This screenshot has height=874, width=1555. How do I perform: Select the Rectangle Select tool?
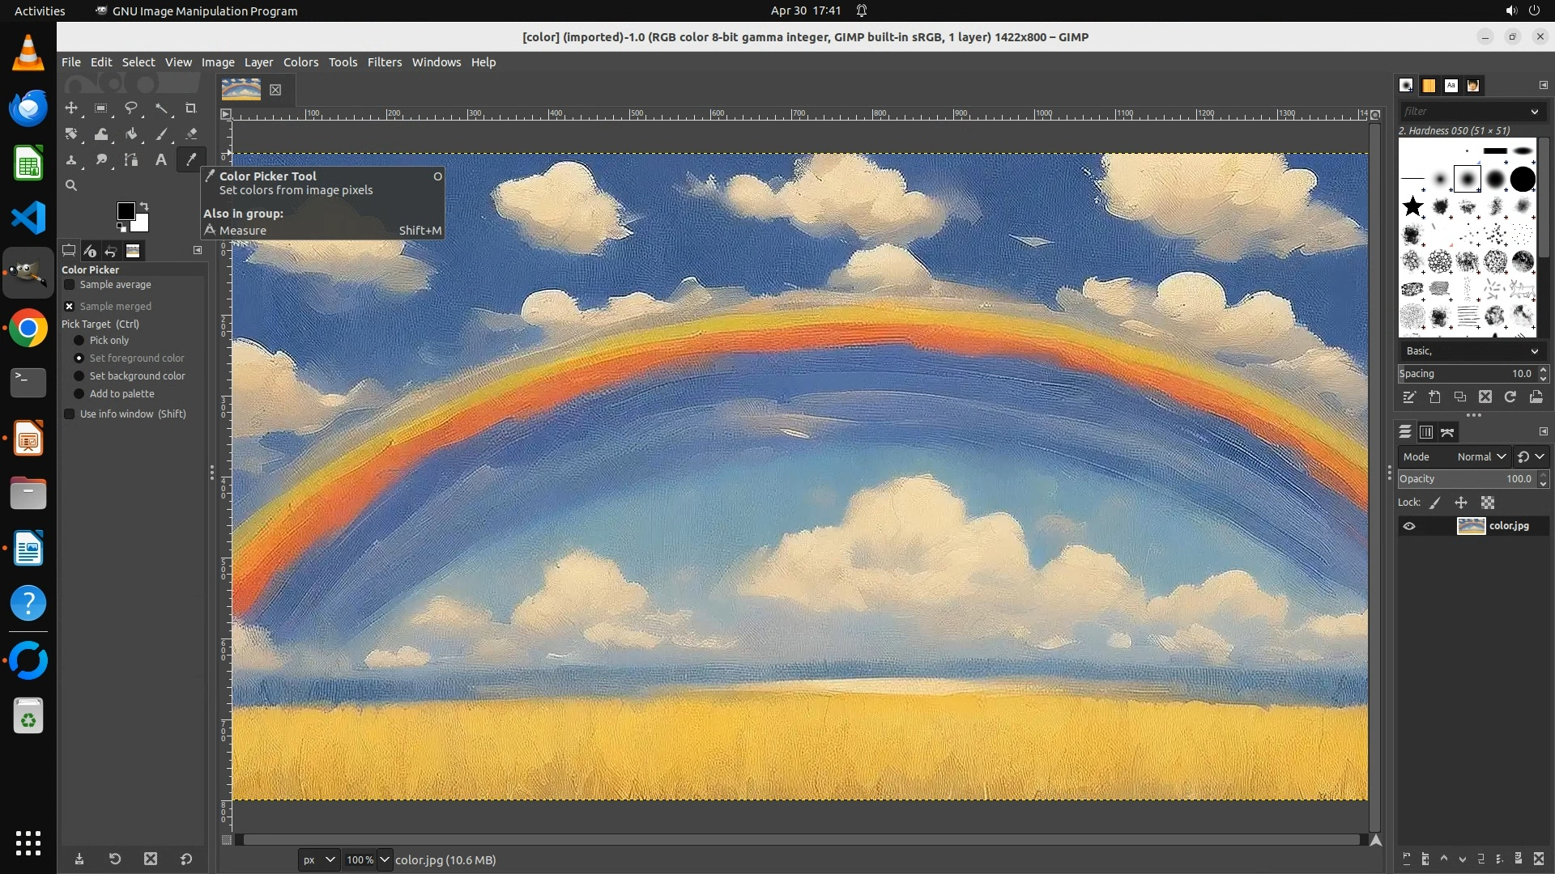[x=101, y=108]
